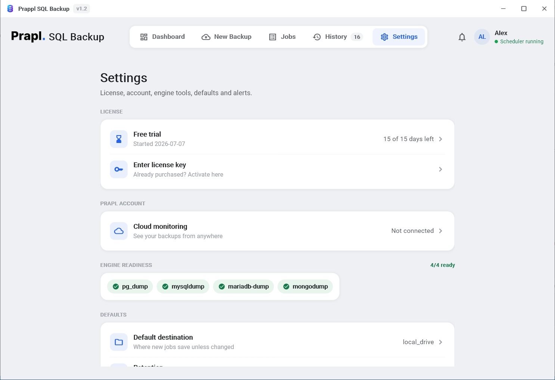This screenshot has height=380, width=555.
Task: Click the Free trial hourglass icon
Action: pos(119,139)
